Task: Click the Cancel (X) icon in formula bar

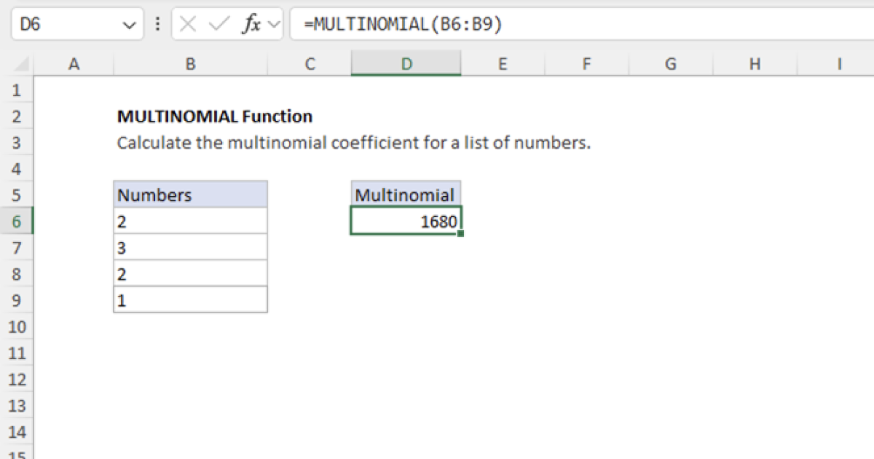Action: (188, 24)
